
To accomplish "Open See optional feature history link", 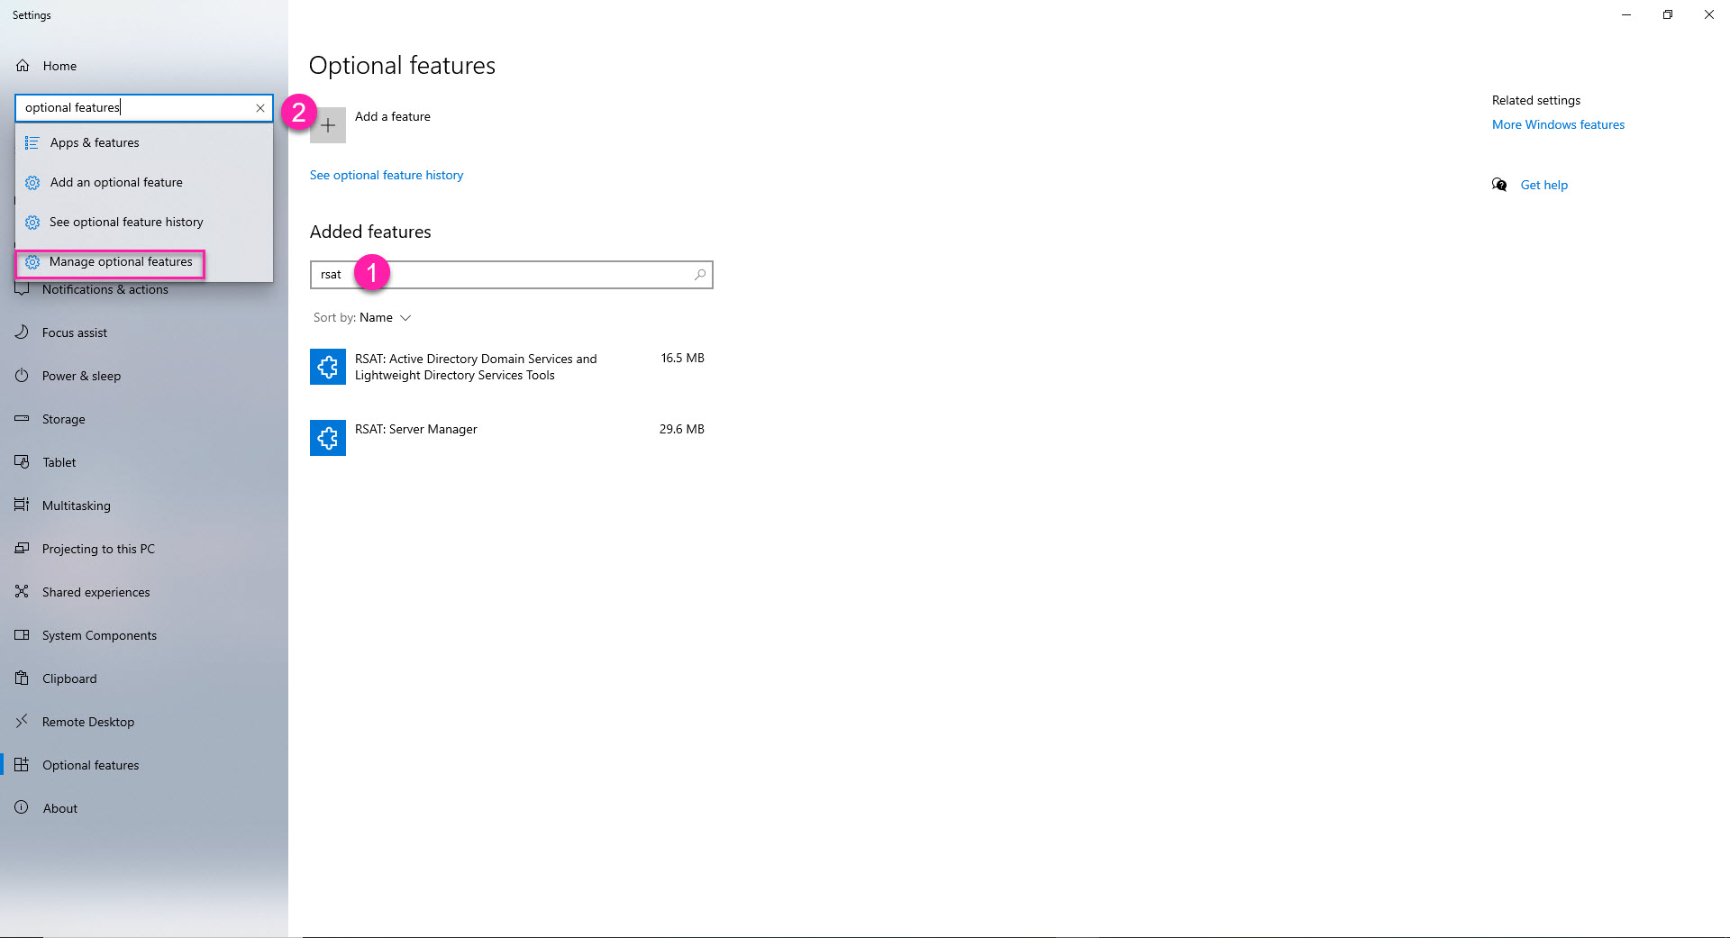I will click(x=386, y=176).
